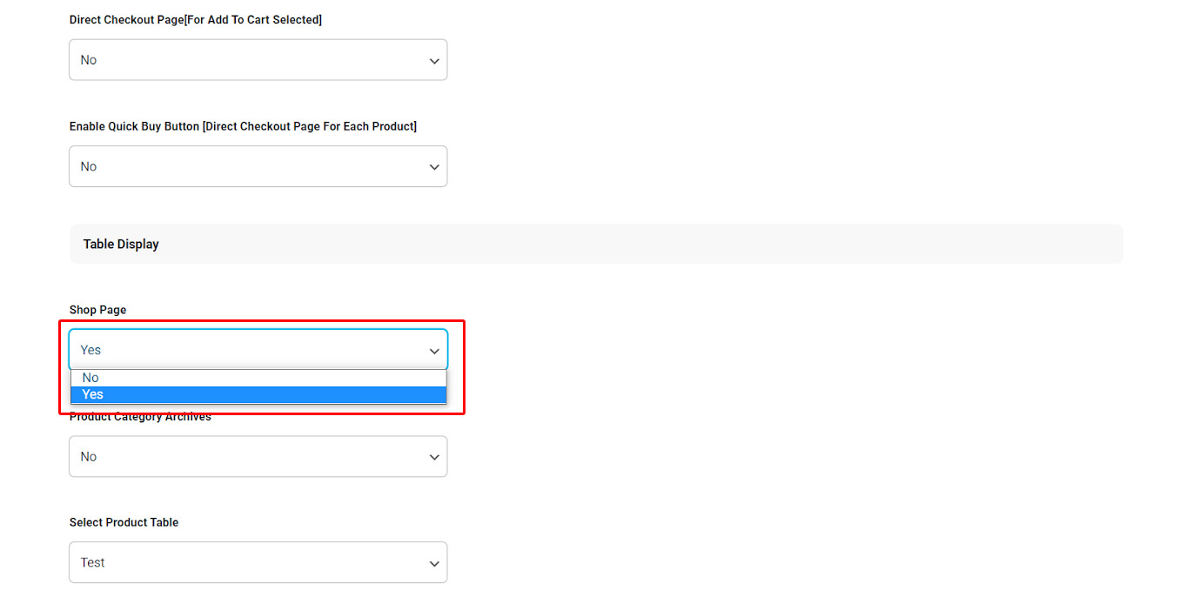Click the "Enable Quick Buy Button" field label
Screen dimensions: 1199x611
click(x=243, y=127)
